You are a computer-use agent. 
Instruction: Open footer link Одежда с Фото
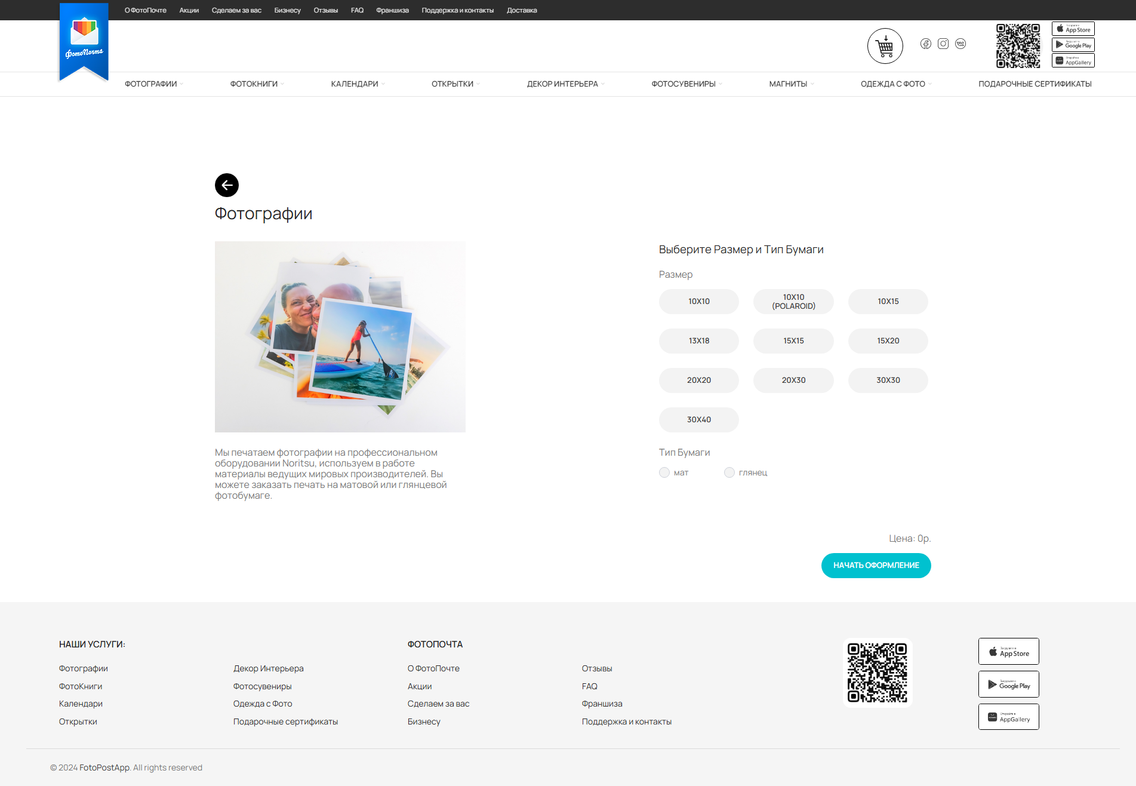263,704
